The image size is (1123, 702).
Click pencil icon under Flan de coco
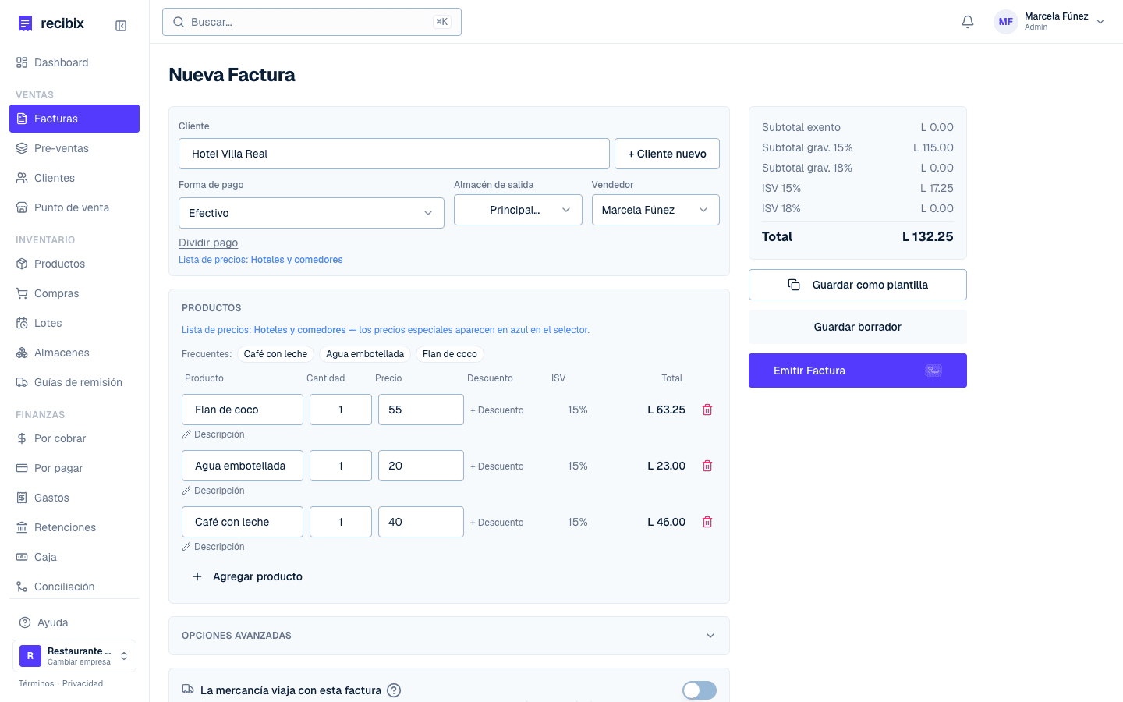[186, 434]
